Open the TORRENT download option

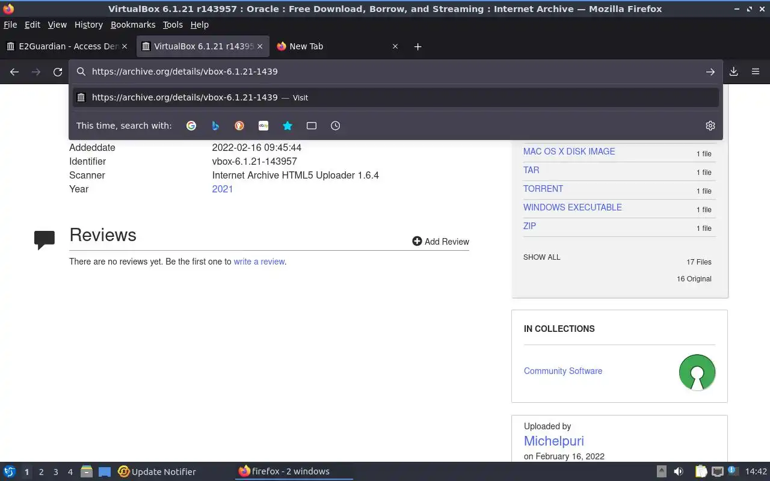click(x=543, y=189)
